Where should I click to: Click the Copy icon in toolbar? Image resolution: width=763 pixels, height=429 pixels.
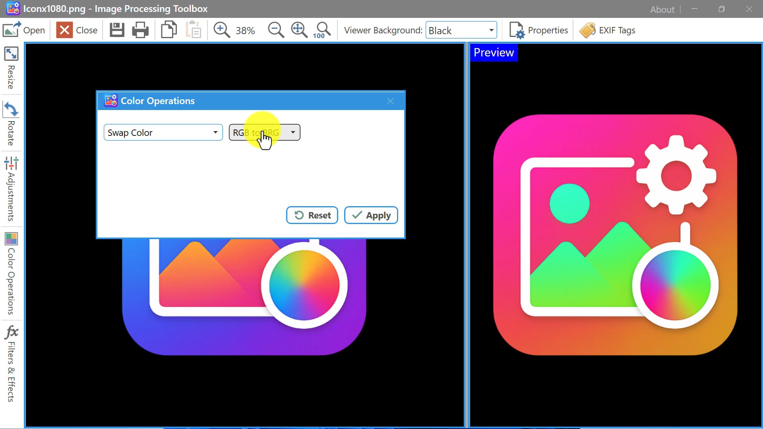click(x=169, y=30)
